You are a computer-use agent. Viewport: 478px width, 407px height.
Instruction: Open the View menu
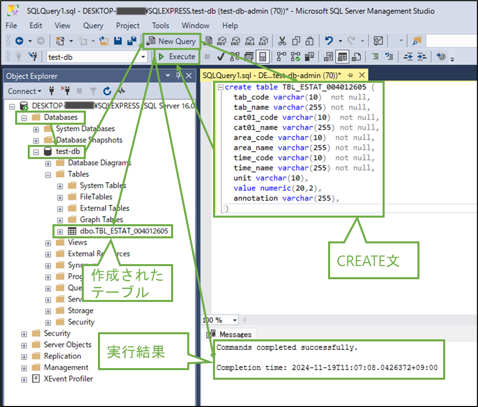pos(63,26)
